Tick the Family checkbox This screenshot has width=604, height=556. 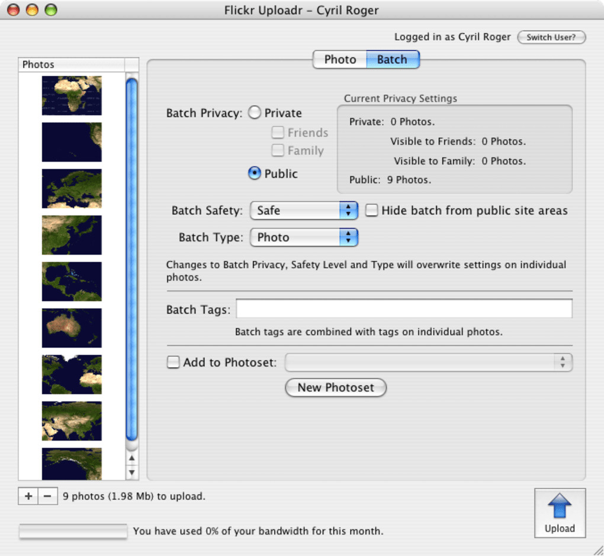[x=278, y=150]
